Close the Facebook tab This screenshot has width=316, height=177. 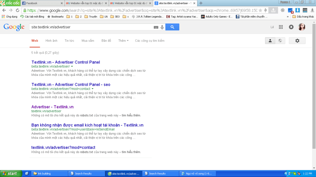(62, 3)
